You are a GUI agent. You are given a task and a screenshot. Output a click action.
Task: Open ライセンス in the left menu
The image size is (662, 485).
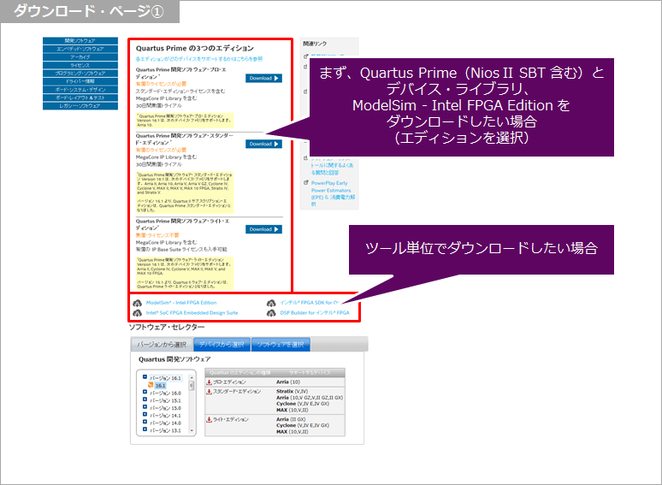pos(80,65)
